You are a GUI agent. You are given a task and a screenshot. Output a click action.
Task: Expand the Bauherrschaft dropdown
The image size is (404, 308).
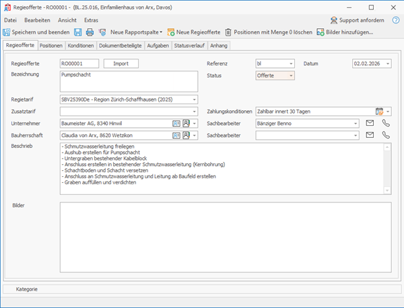(x=195, y=135)
